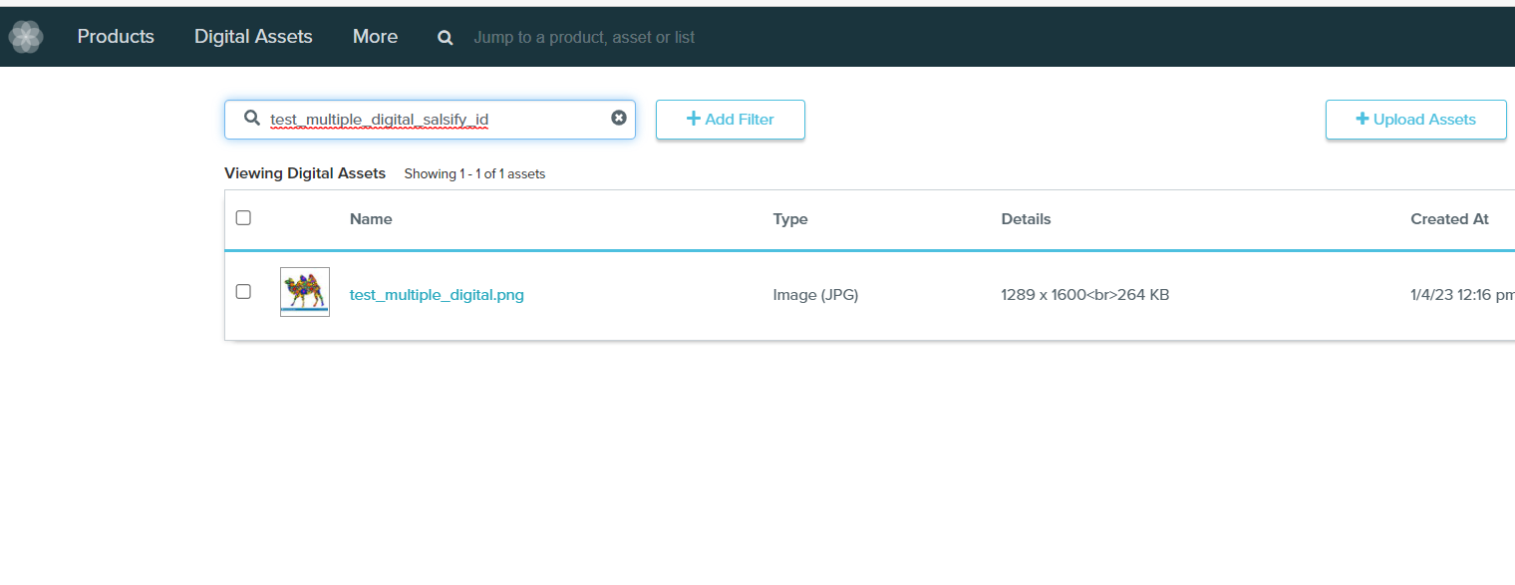
Task: Open the camel image thumbnail
Action: (x=305, y=292)
